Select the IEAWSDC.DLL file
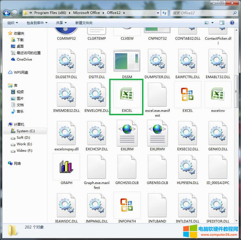 pyautogui.click(x=66, y=208)
